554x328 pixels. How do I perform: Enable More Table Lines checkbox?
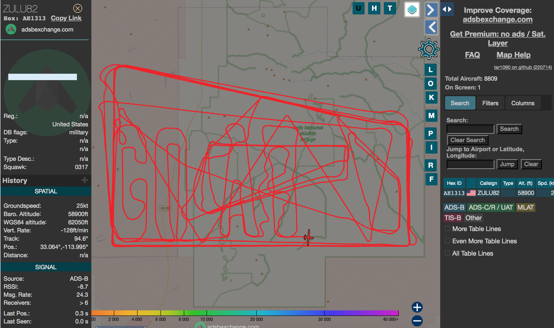(447, 229)
